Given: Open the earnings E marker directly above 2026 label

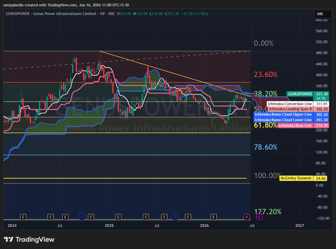Looking at the screenshot, I should pos(214,217).
